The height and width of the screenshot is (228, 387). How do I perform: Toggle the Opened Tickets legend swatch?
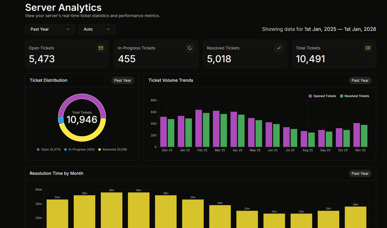click(310, 96)
